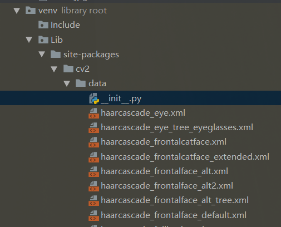Select haarcascade_frontalcatface_extended.xml file

(x=185, y=157)
